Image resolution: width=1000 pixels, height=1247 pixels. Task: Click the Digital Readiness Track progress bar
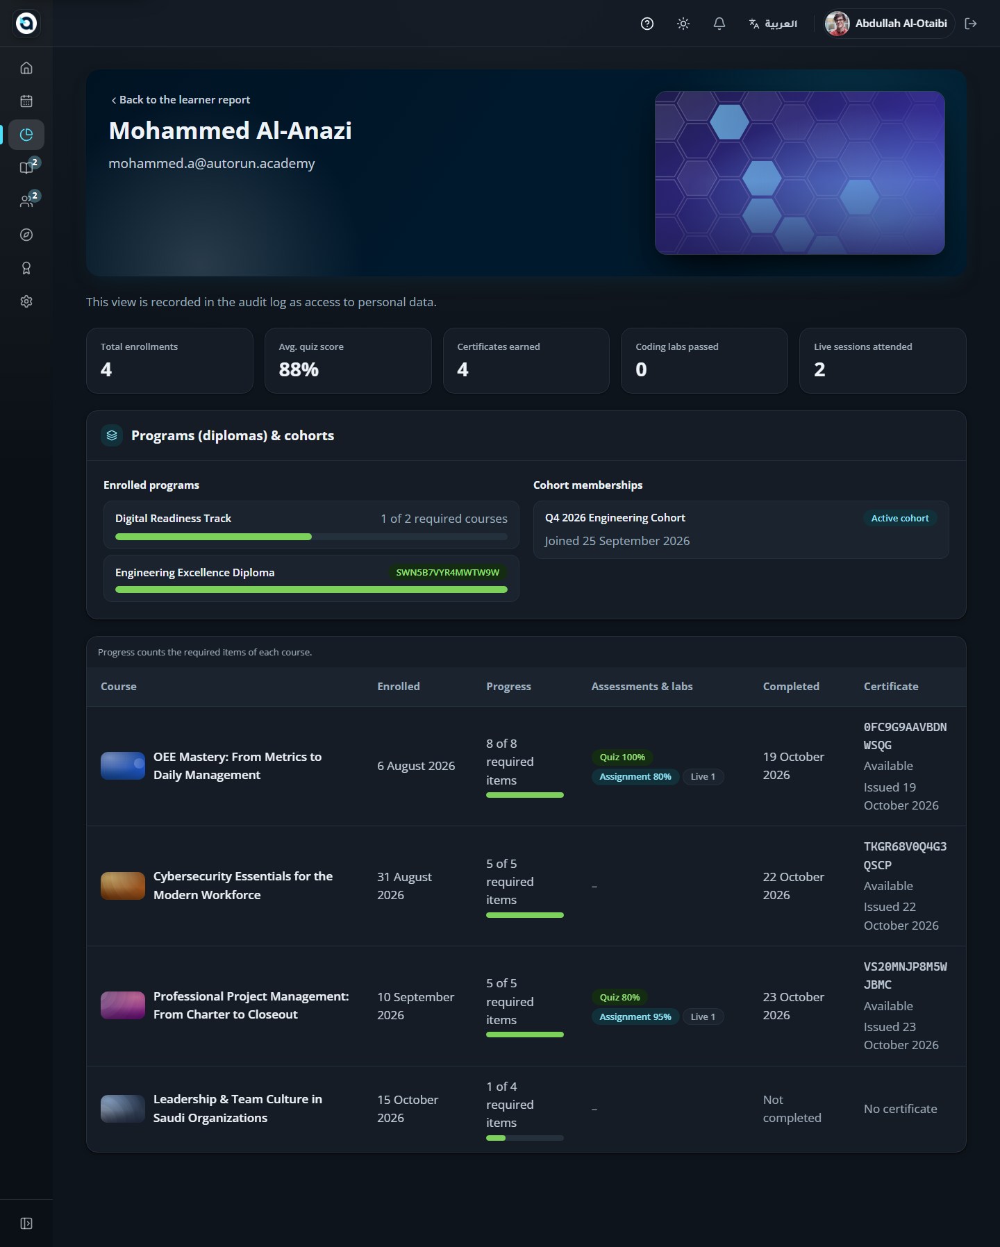tap(311, 537)
